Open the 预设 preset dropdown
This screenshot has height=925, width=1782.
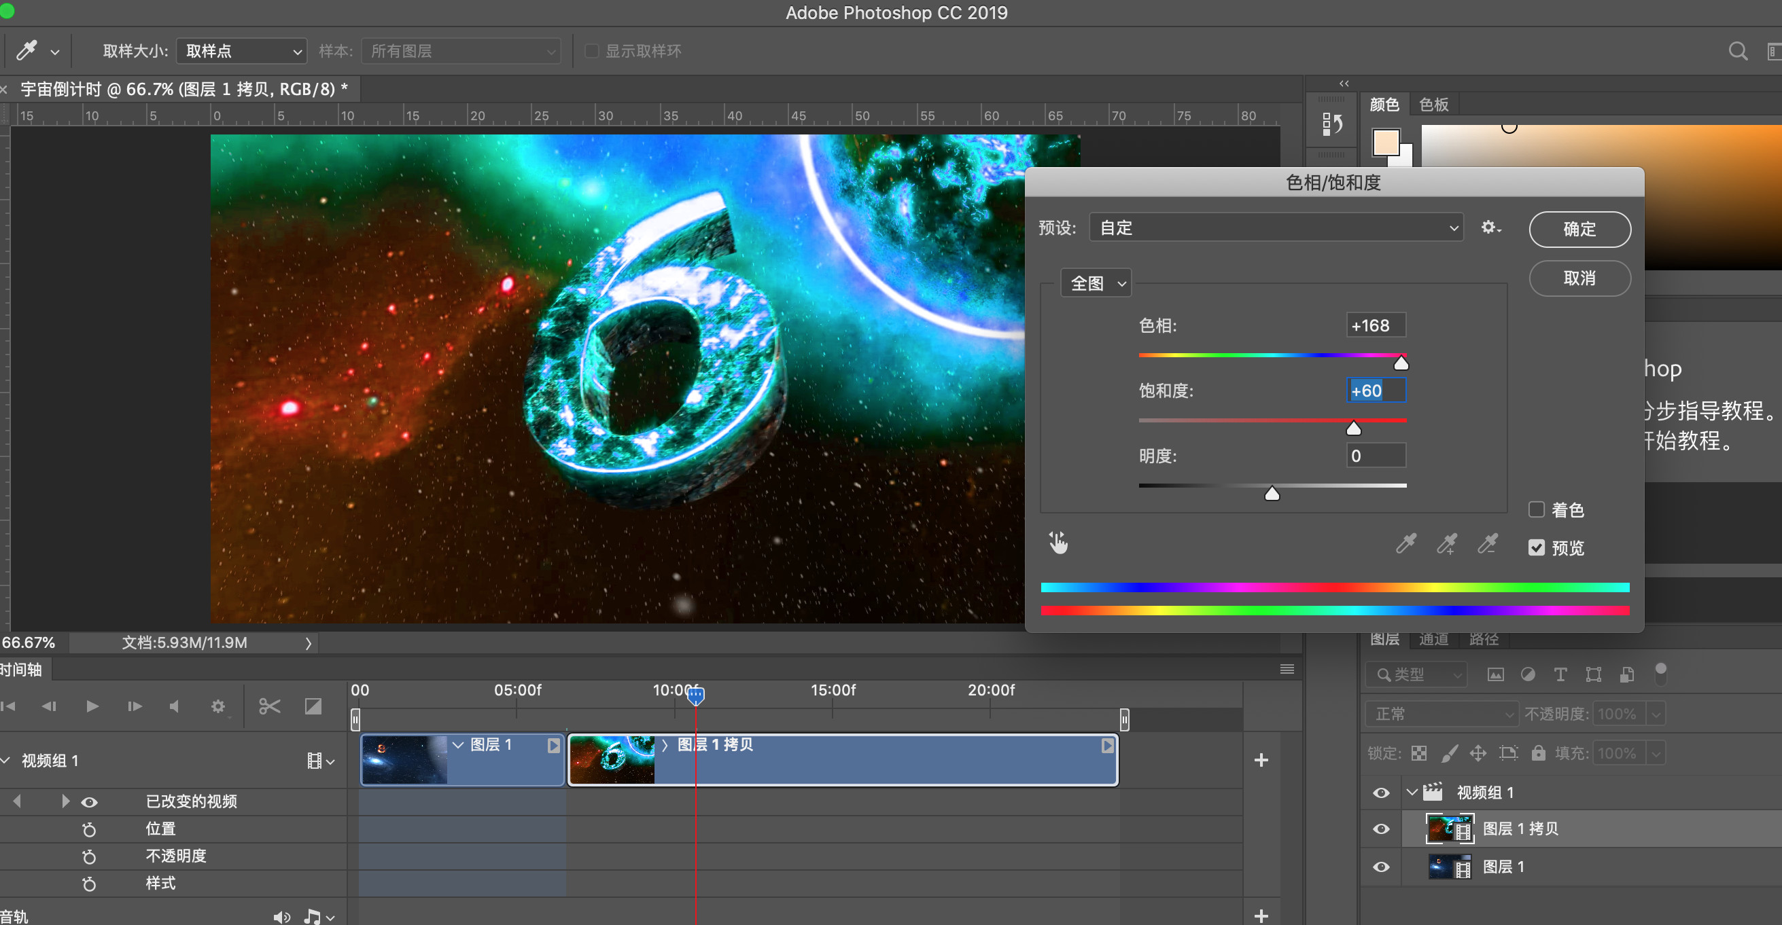click(x=1276, y=228)
